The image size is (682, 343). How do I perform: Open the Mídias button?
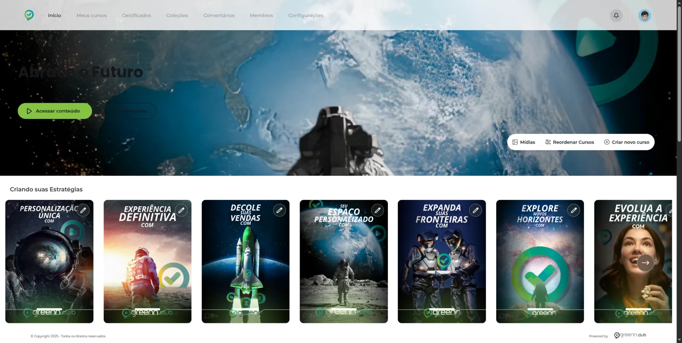coord(524,142)
